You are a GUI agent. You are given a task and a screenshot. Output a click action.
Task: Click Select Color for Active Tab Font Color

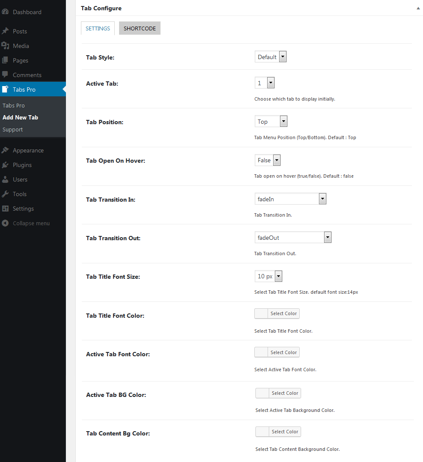click(x=283, y=352)
